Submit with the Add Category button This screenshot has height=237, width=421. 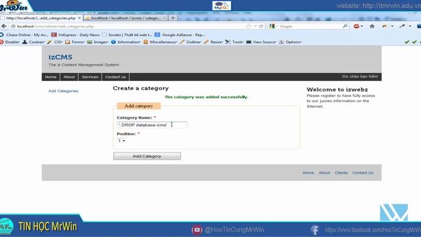[x=147, y=156]
